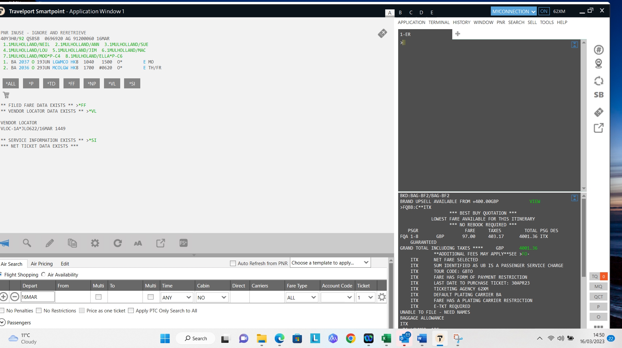Open the PNR menu

click(501, 22)
